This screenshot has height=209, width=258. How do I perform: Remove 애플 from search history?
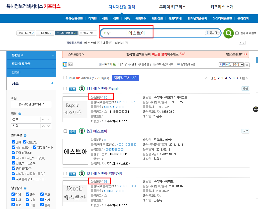(x=111, y=43)
